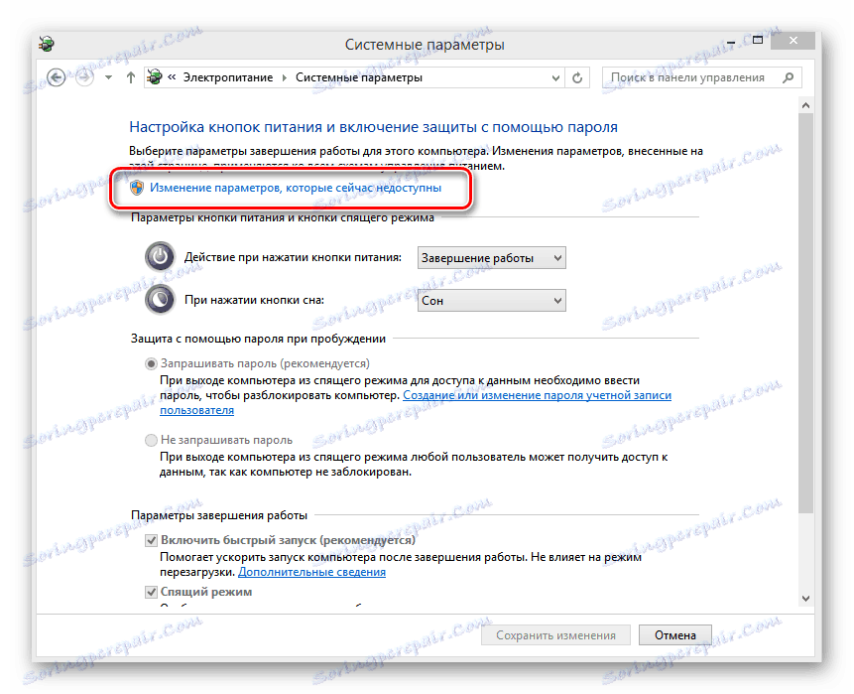Click the magnifier search icon

(789, 77)
